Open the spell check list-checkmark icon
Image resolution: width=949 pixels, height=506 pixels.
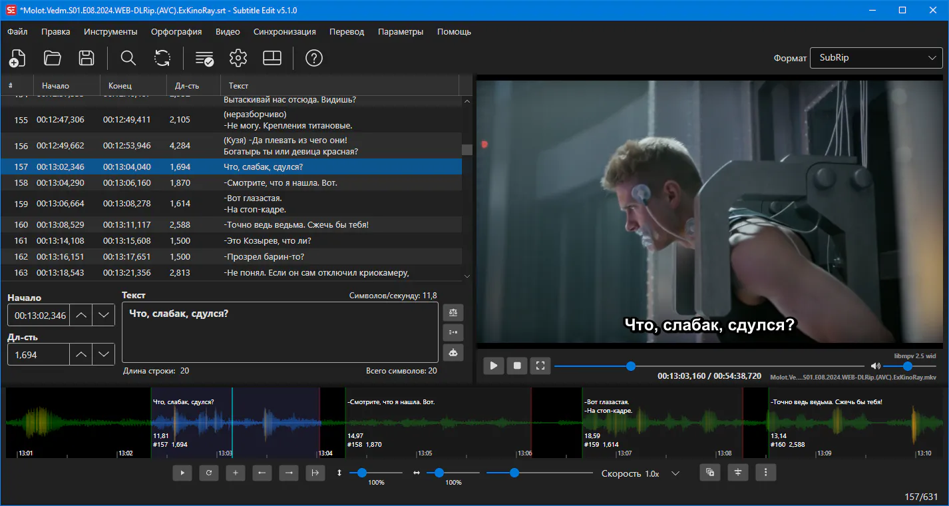tap(204, 58)
